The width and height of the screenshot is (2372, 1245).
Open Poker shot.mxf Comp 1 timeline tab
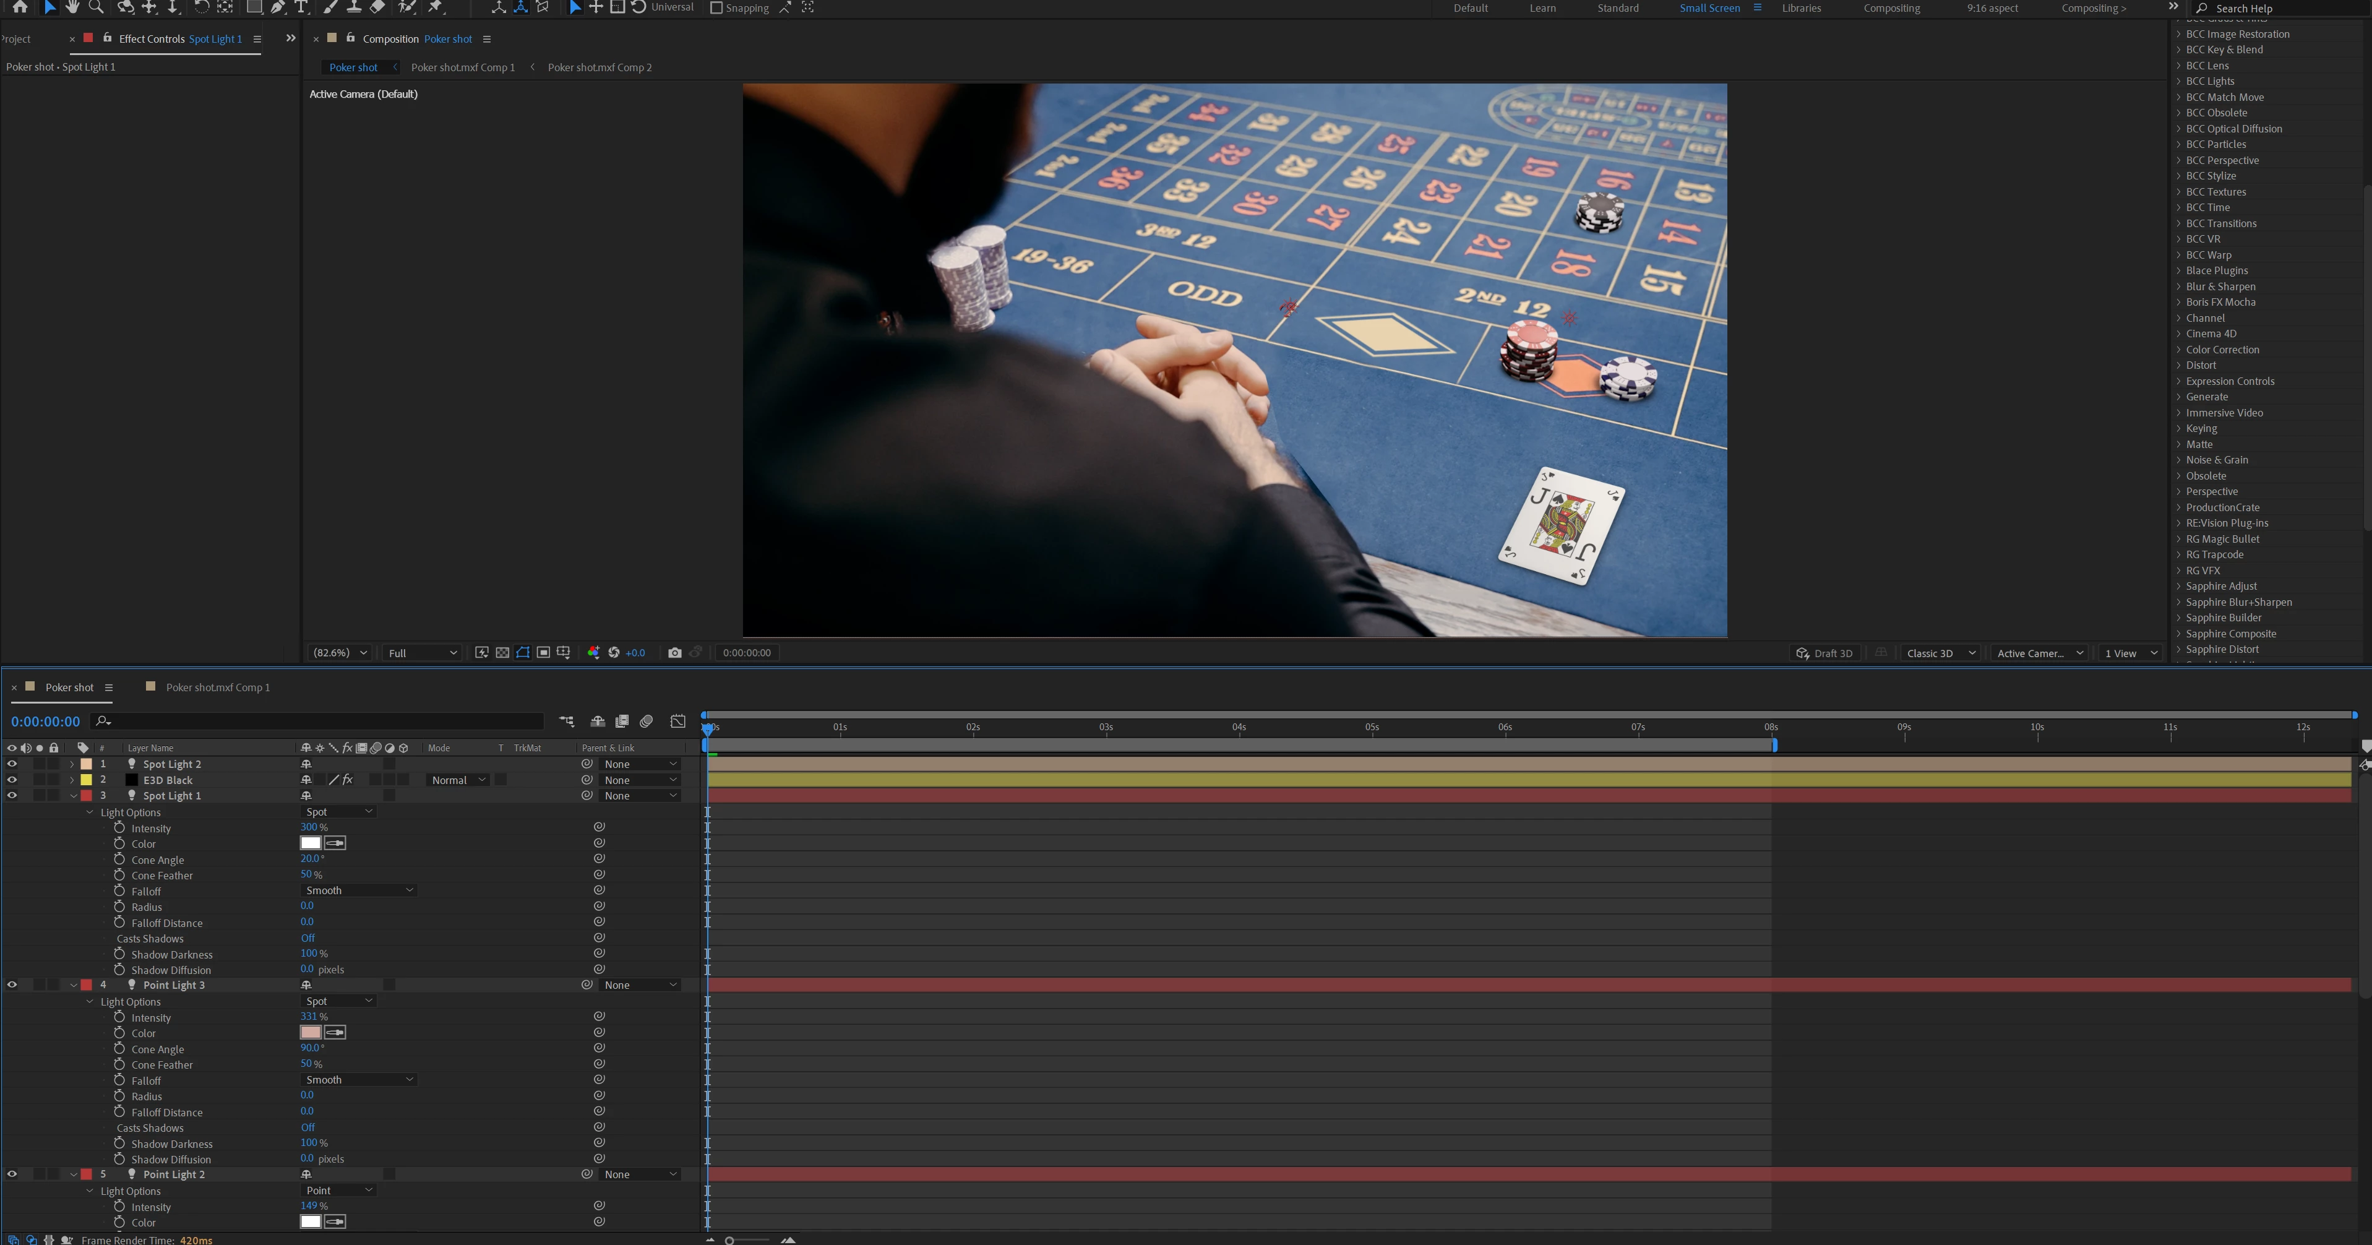coord(217,687)
